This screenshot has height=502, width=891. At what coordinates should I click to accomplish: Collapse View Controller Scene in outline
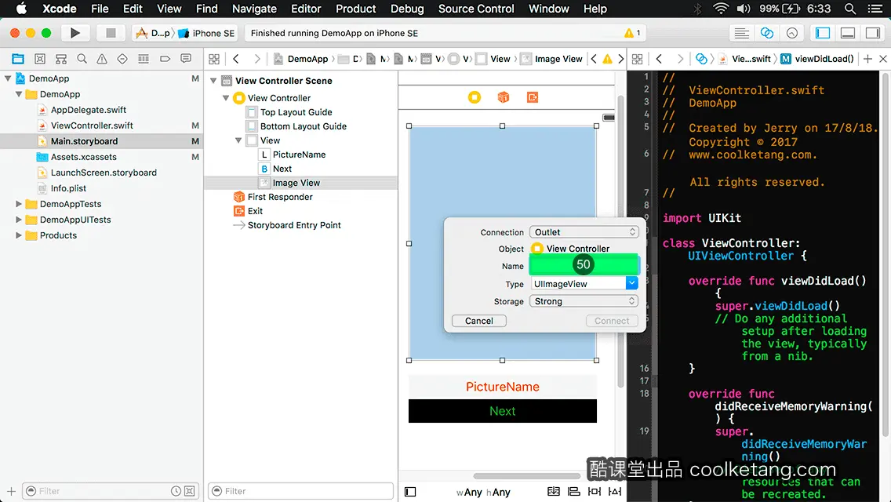point(213,81)
